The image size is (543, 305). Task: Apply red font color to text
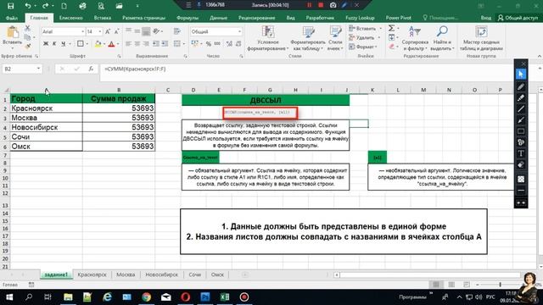[x=111, y=43]
